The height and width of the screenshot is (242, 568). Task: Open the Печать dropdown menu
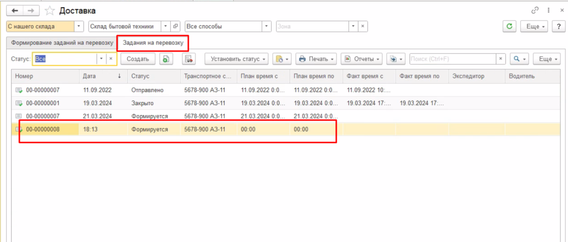click(x=316, y=59)
